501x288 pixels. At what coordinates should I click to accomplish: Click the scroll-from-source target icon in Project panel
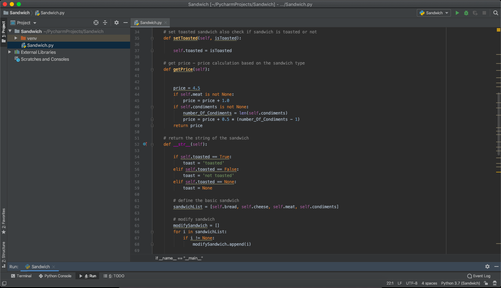[x=96, y=23]
